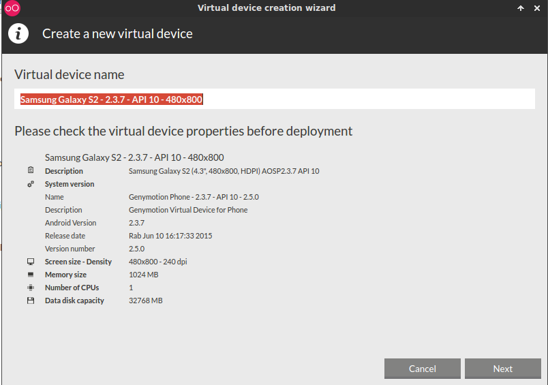Click the Next button
This screenshot has width=548, height=385.
pyautogui.click(x=502, y=369)
